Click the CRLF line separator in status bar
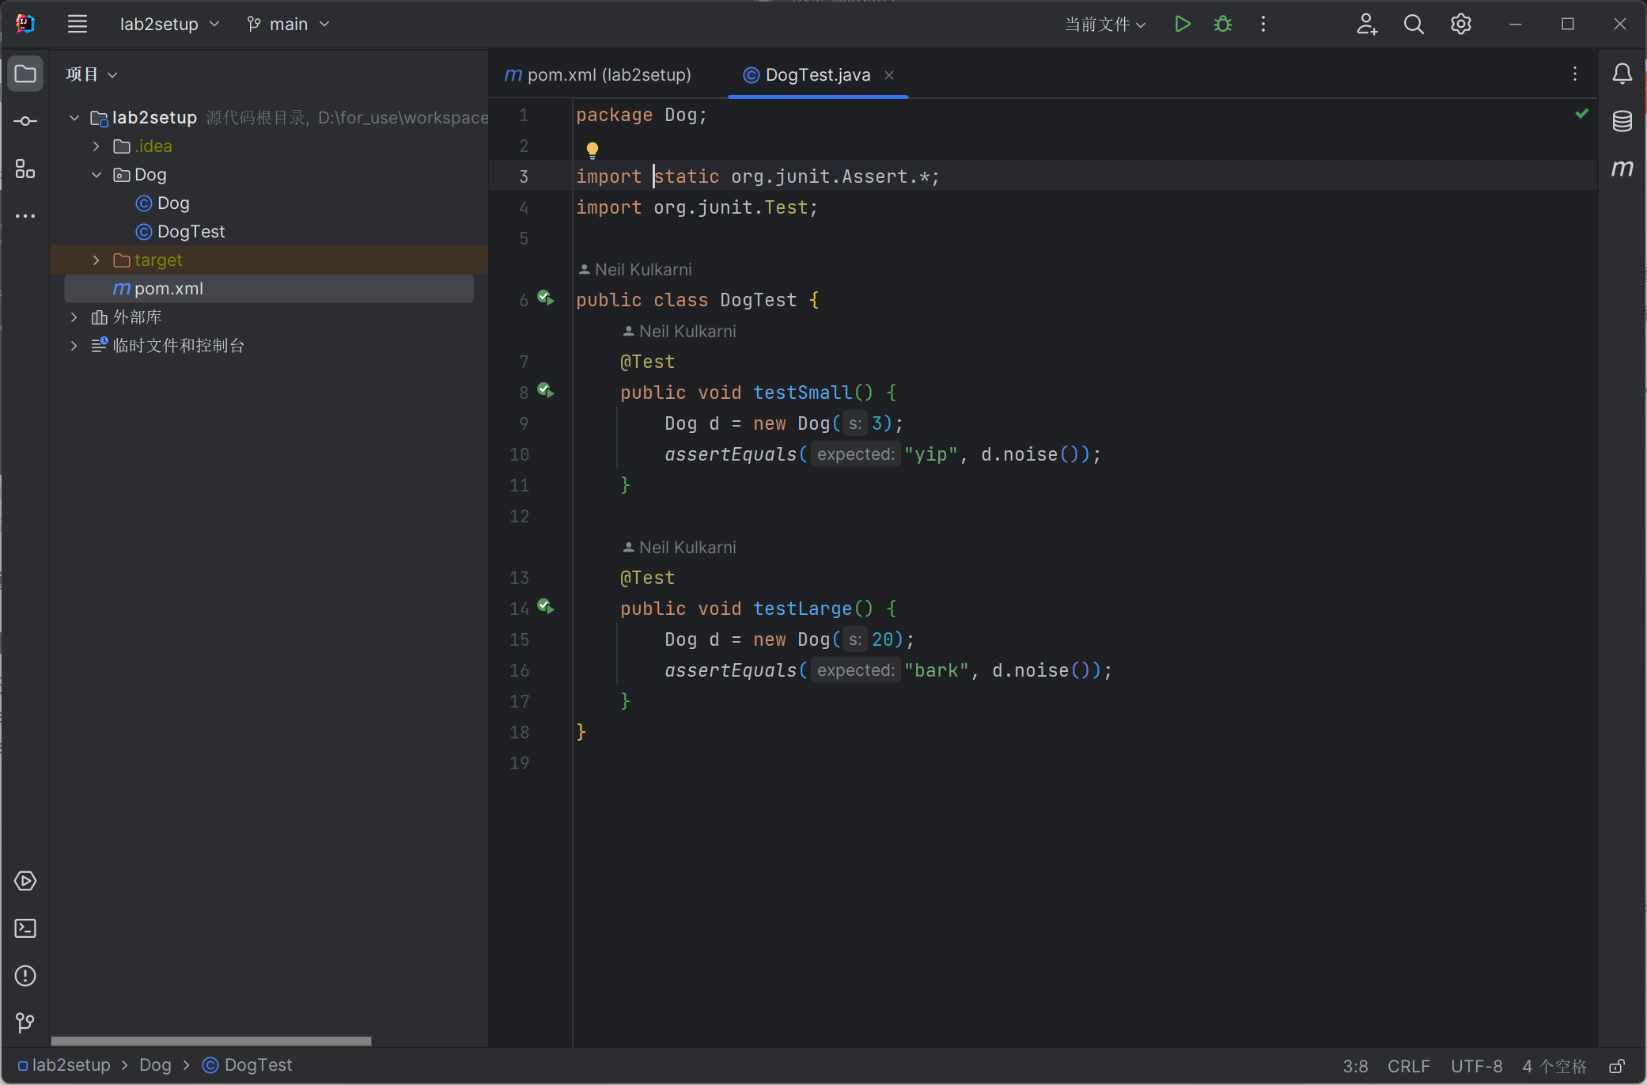 click(1408, 1066)
